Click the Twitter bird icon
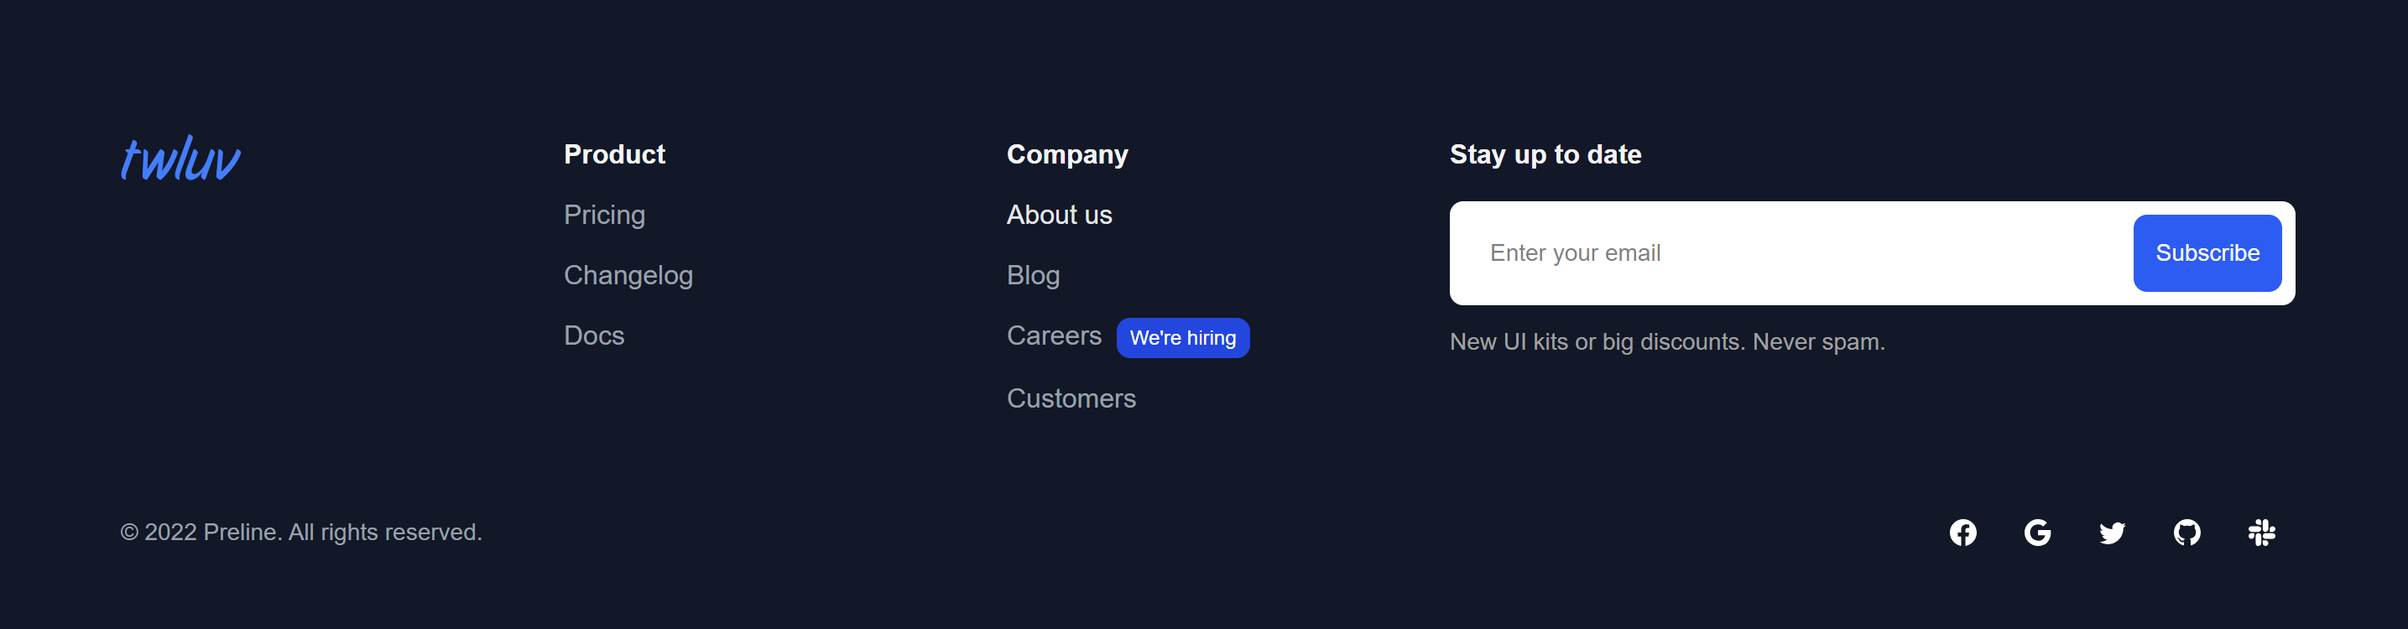The image size is (2408, 629). point(2112,533)
